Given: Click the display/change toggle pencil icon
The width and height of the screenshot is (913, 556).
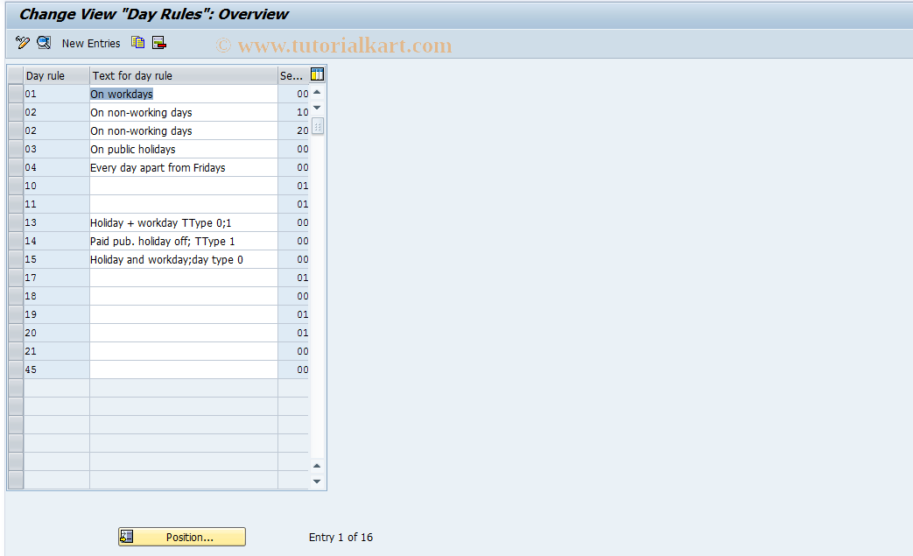Looking at the screenshot, I should (22, 43).
